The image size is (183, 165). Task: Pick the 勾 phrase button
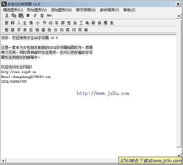[x=61, y=30]
